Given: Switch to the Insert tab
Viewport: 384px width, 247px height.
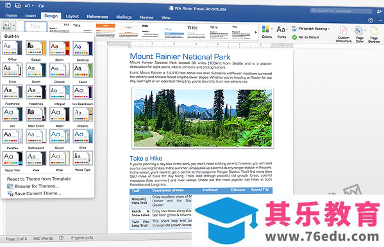Looking at the screenshot, I should pos(31,15).
